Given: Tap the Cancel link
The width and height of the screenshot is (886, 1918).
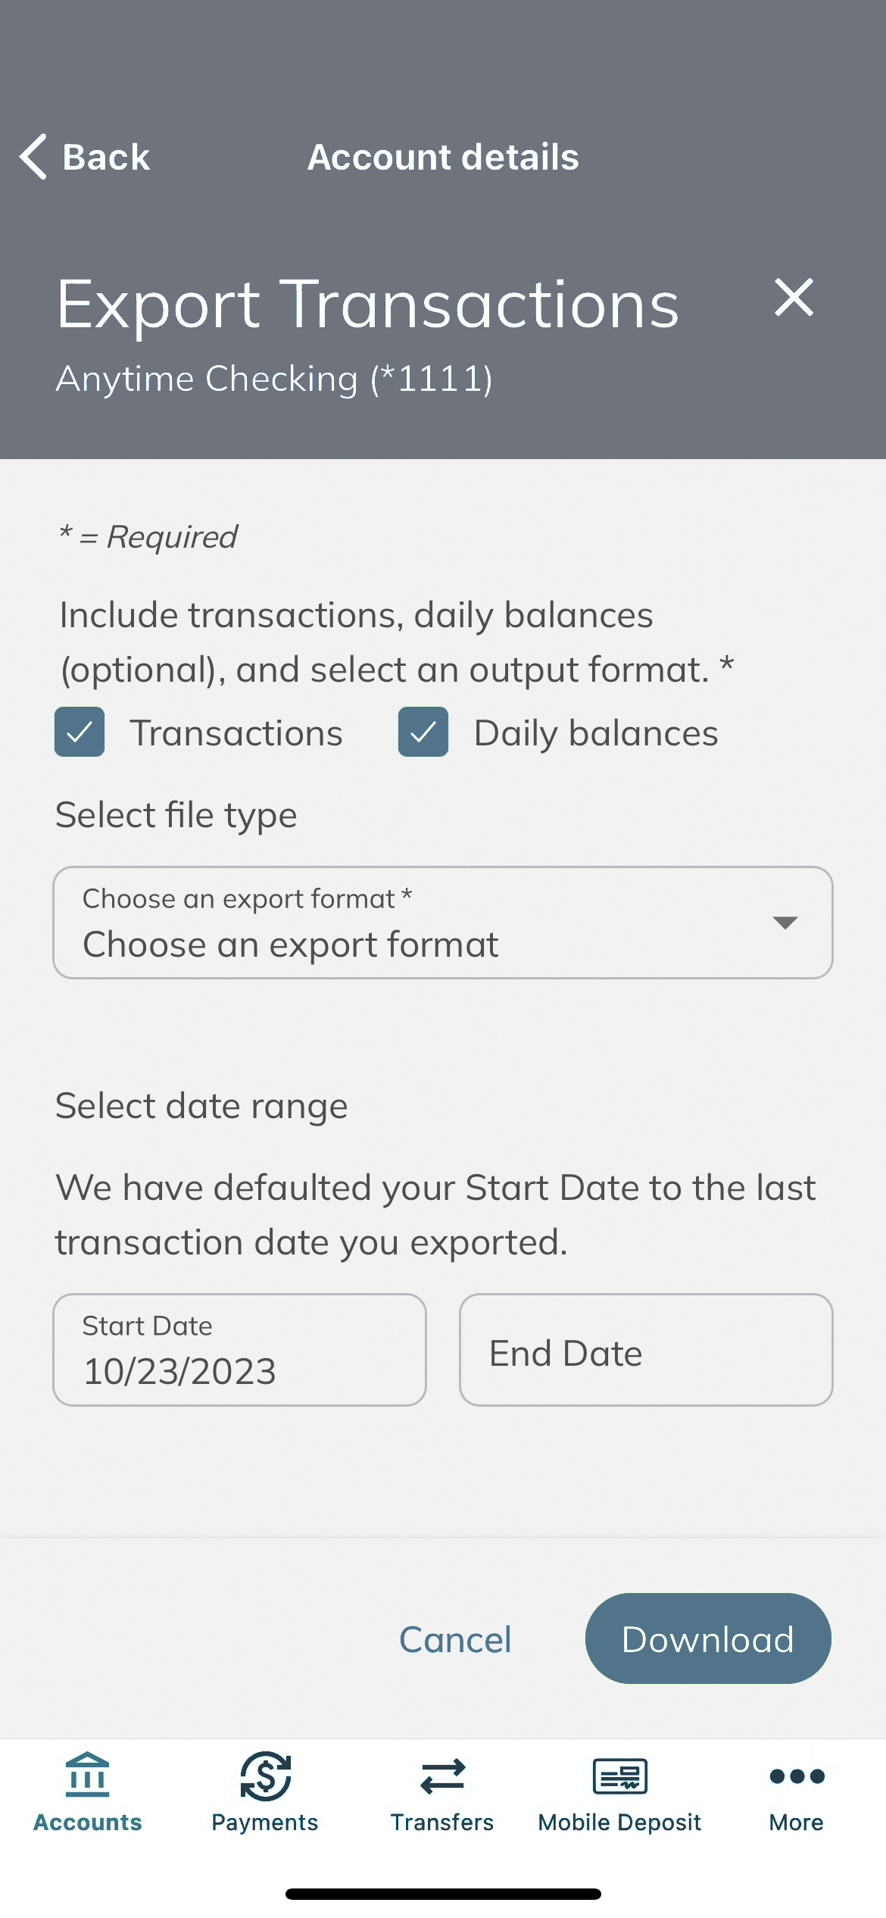Looking at the screenshot, I should 455,1639.
